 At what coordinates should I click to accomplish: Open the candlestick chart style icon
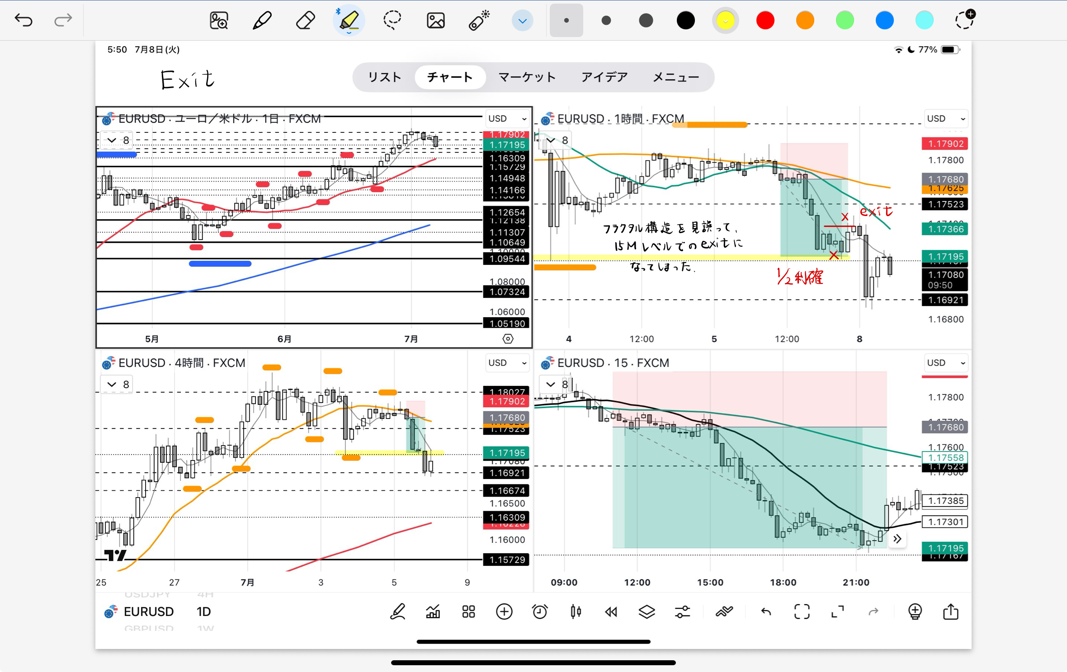[576, 612]
